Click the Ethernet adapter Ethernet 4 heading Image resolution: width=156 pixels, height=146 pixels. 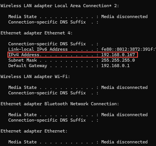[36, 33]
